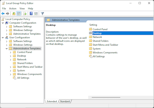Select highlighted Desktop entry in Setting list

pos(123,33)
